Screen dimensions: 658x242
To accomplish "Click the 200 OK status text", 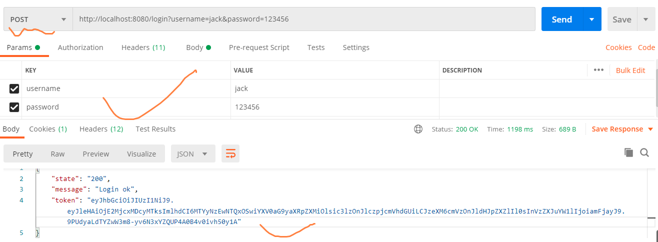I will coord(467,129).
